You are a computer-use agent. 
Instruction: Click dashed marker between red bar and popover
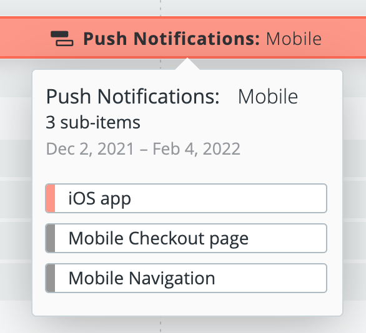point(161,64)
